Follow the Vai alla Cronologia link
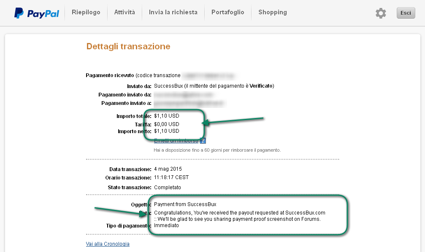Image resolution: width=425 pixels, height=252 pixels. pyautogui.click(x=108, y=244)
